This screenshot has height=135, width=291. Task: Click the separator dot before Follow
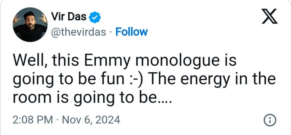click(111, 33)
